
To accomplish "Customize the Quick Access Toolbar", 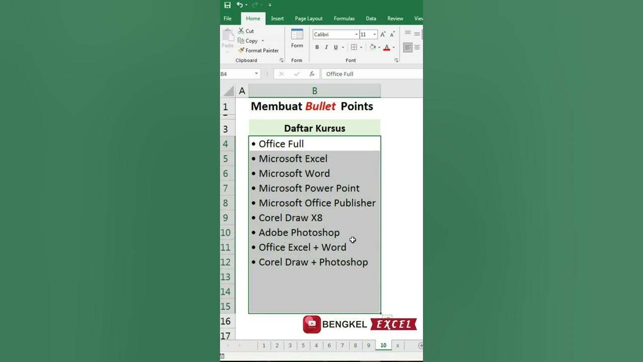I will point(270,5).
